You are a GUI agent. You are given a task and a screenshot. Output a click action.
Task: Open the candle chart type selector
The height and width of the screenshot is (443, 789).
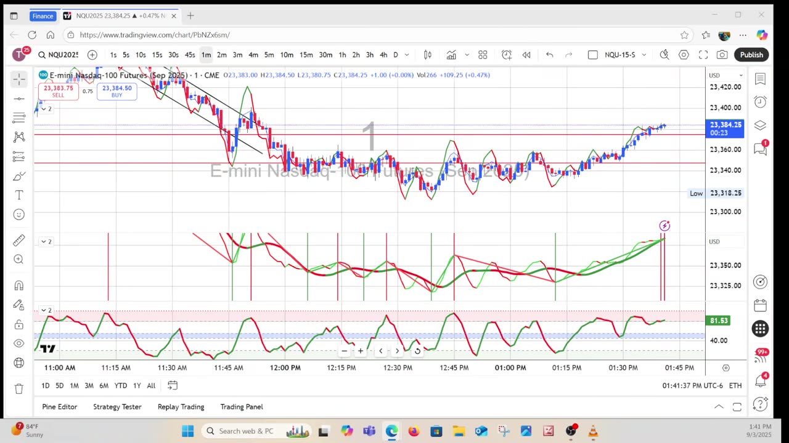point(427,55)
